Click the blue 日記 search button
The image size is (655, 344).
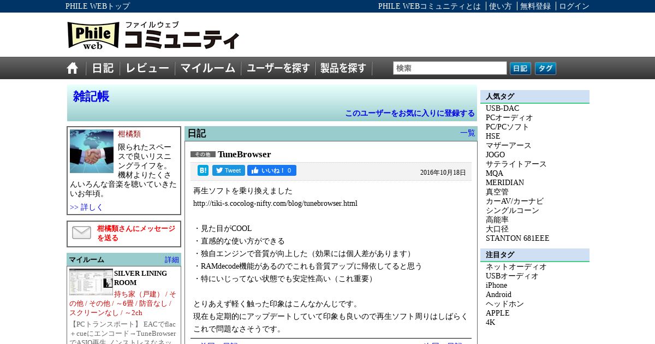click(x=520, y=68)
